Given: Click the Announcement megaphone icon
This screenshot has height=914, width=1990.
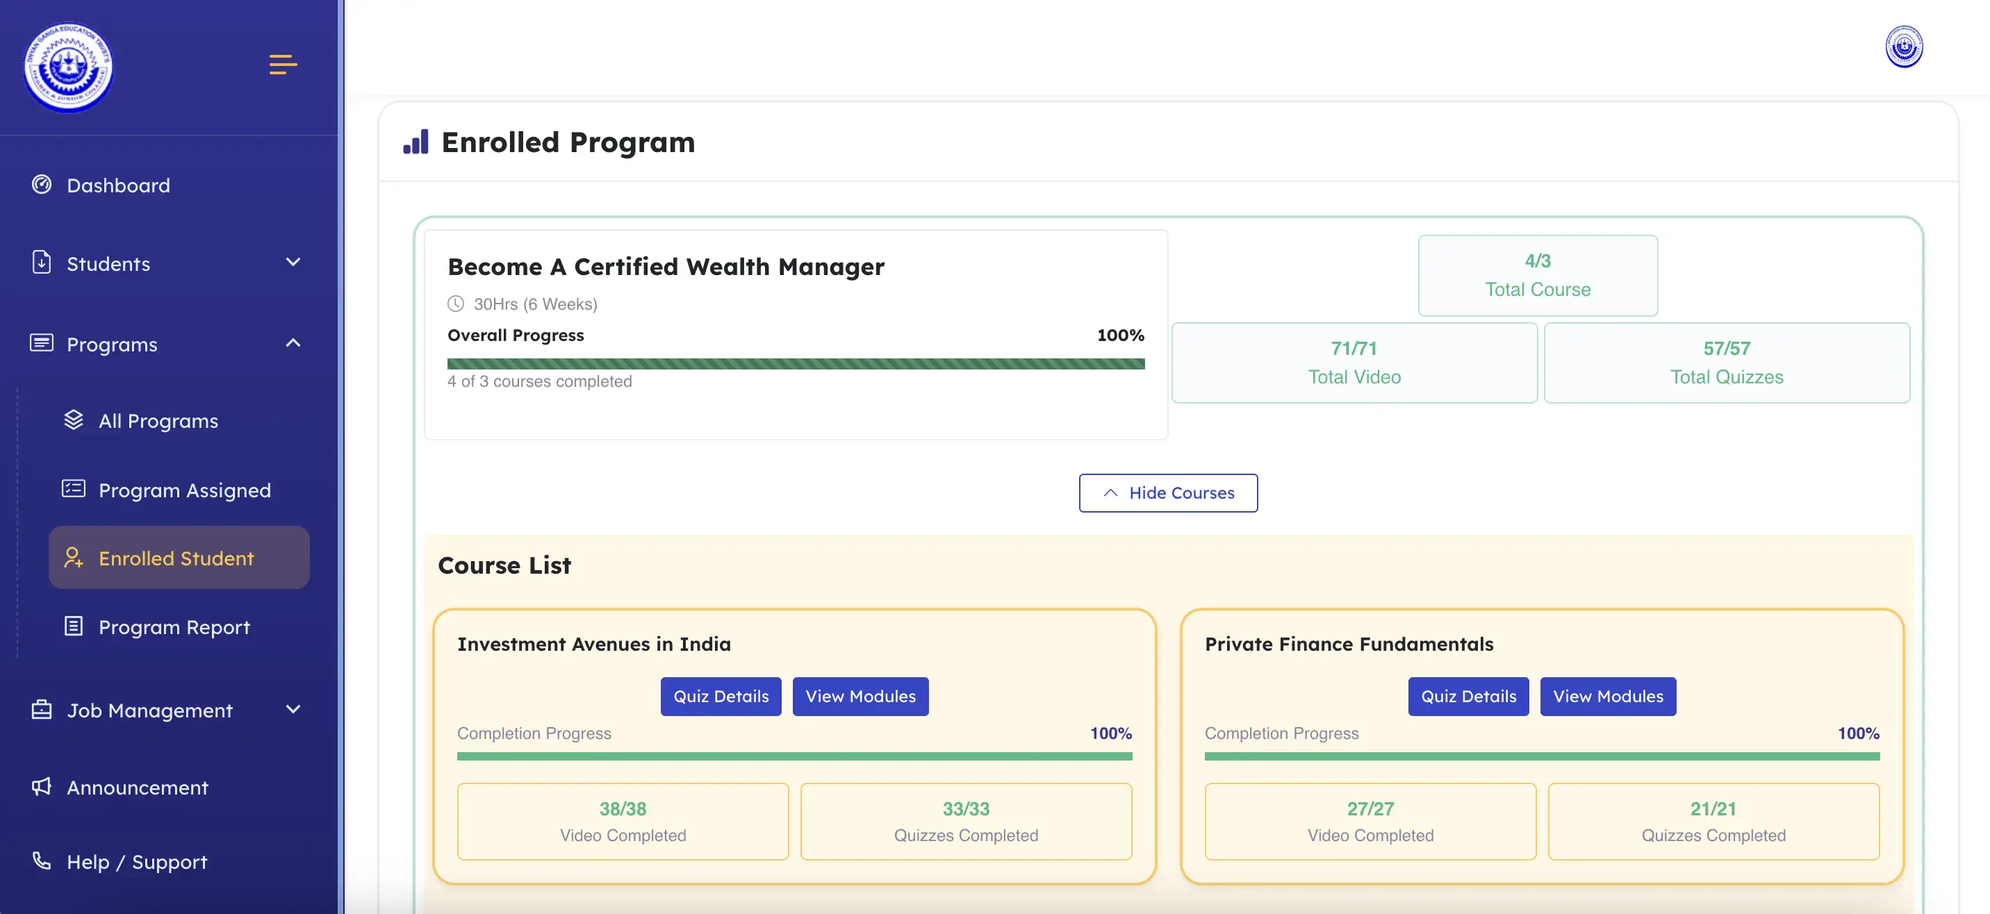Looking at the screenshot, I should click(42, 787).
